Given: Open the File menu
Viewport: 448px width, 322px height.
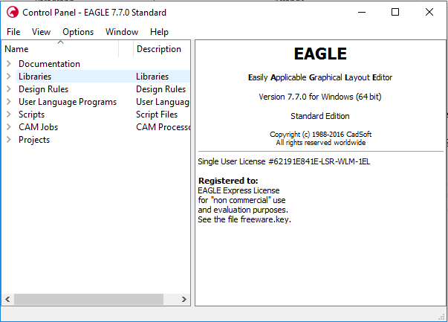Looking at the screenshot, I should [x=13, y=32].
